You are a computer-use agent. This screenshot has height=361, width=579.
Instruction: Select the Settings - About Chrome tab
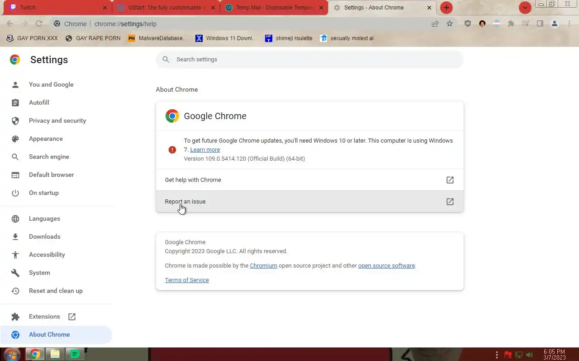(382, 8)
